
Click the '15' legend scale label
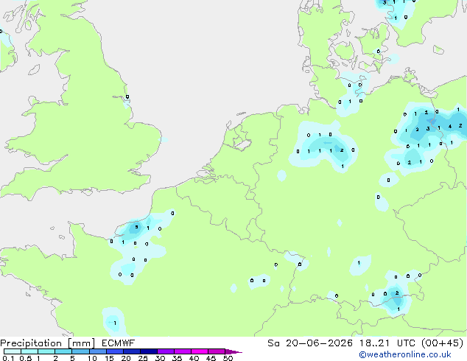pyautogui.click(x=109, y=358)
